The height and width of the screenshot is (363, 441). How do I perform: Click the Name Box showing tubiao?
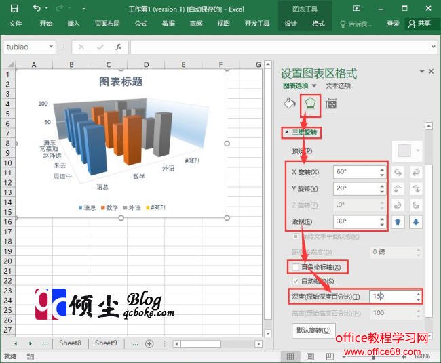[26, 47]
